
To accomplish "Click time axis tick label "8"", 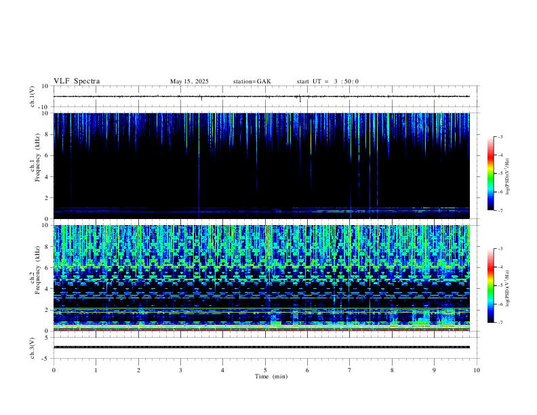I will [392, 370].
